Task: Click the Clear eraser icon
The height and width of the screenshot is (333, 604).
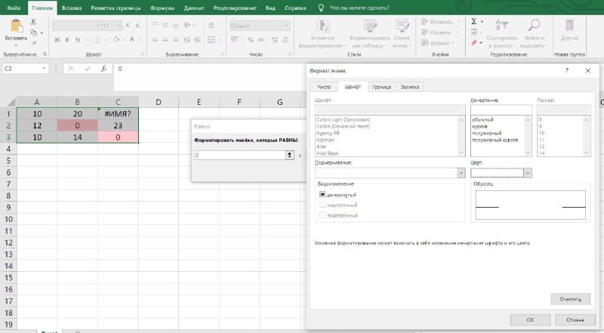Action: [474, 43]
